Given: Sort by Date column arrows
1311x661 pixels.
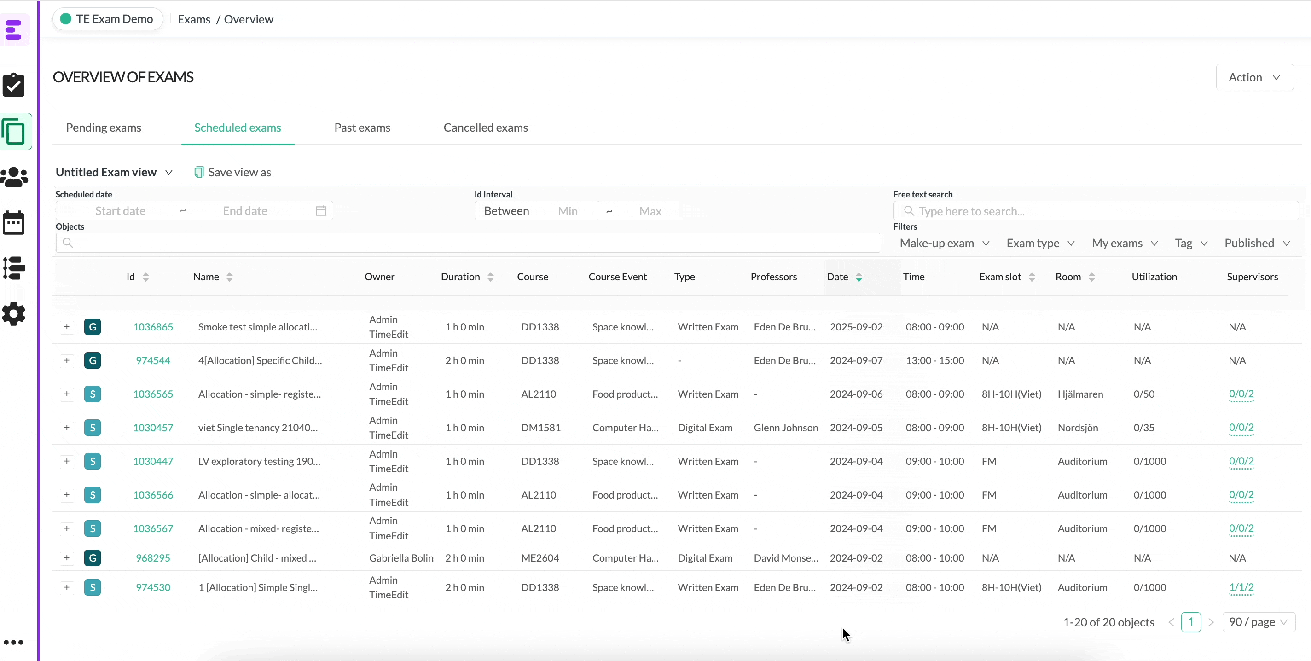Looking at the screenshot, I should coord(859,277).
